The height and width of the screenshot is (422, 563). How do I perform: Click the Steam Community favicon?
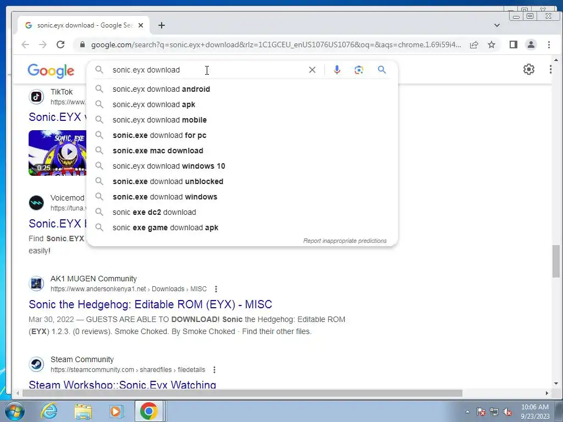[36, 364]
